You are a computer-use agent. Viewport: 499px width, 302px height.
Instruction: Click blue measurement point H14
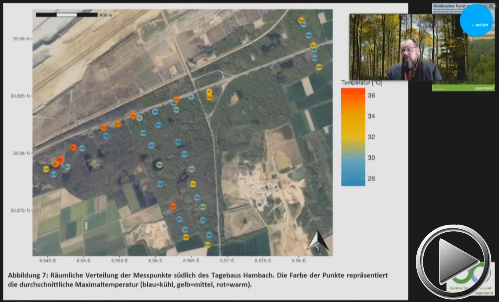click(x=68, y=167)
